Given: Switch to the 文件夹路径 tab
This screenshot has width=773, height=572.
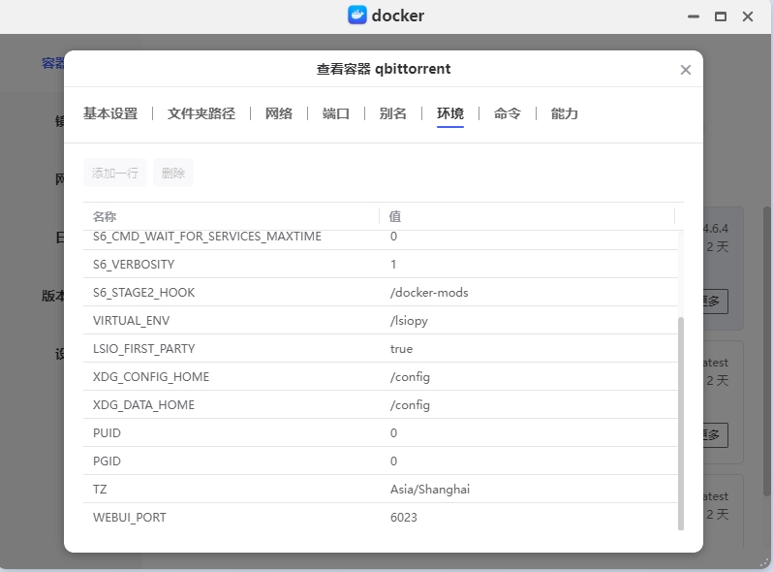Looking at the screenshot, I should (201, 113).
